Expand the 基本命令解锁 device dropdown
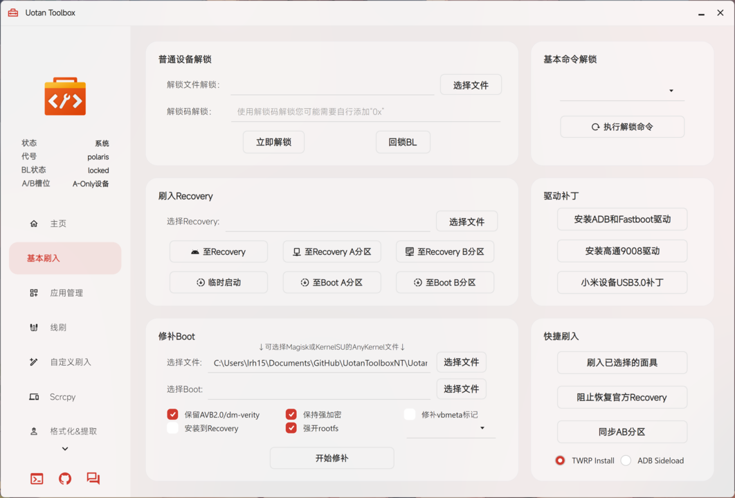Viewport: 735px width, 498px height. [x=671, y=90]
